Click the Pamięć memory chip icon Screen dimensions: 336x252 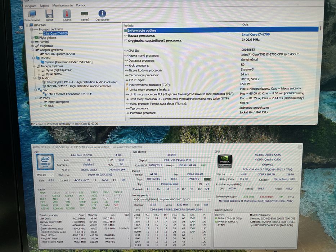click(x=85, y=15)
